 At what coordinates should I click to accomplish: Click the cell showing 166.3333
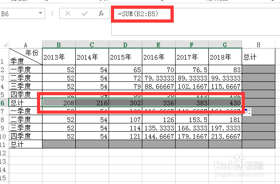(x=192, y=128)
